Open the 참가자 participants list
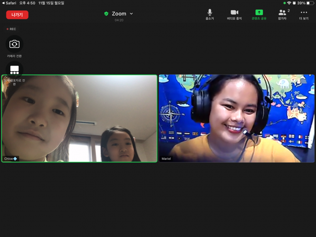 coord(282,13)
